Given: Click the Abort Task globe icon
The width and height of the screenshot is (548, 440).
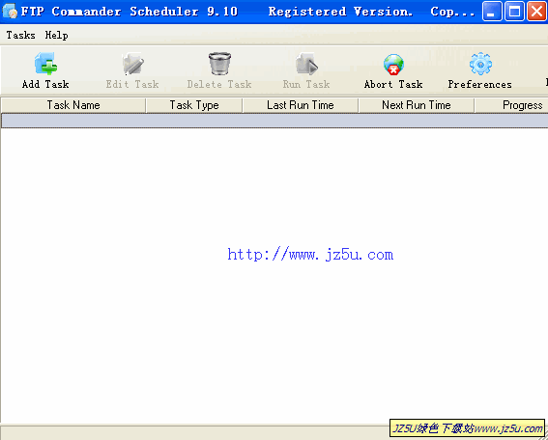Looking at the screenshot, I should click(x=393, y=65).
